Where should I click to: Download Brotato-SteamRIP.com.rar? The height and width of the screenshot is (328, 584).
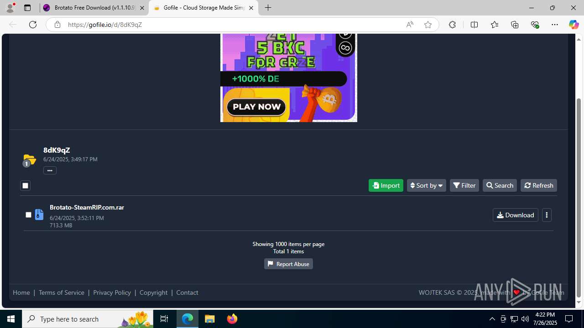(516, 215)
